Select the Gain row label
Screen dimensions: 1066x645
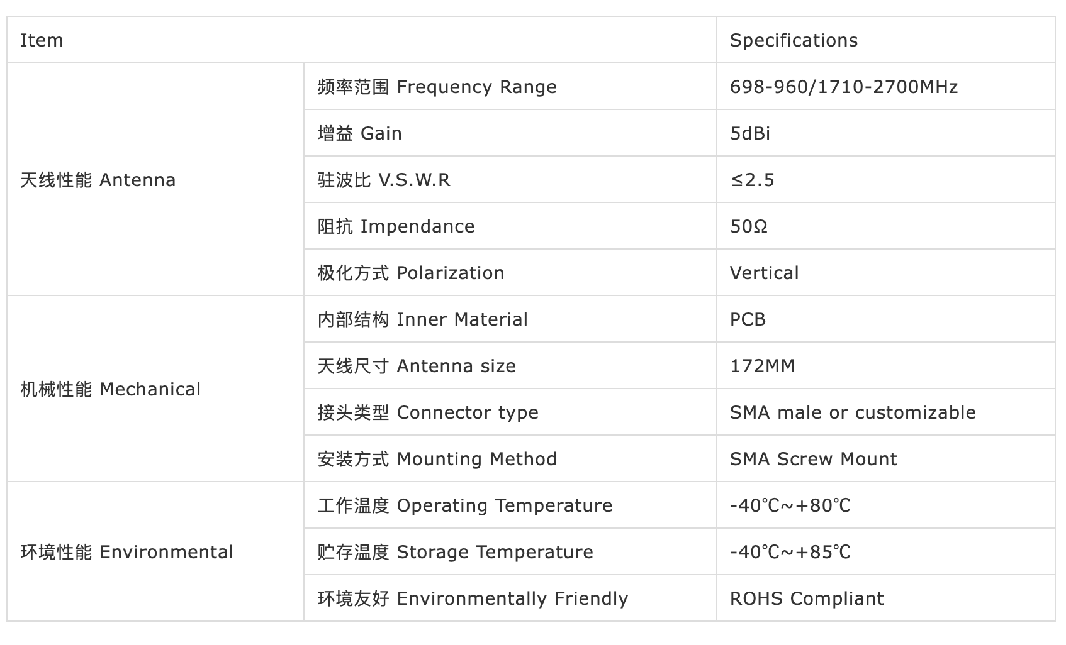(510, 133)
